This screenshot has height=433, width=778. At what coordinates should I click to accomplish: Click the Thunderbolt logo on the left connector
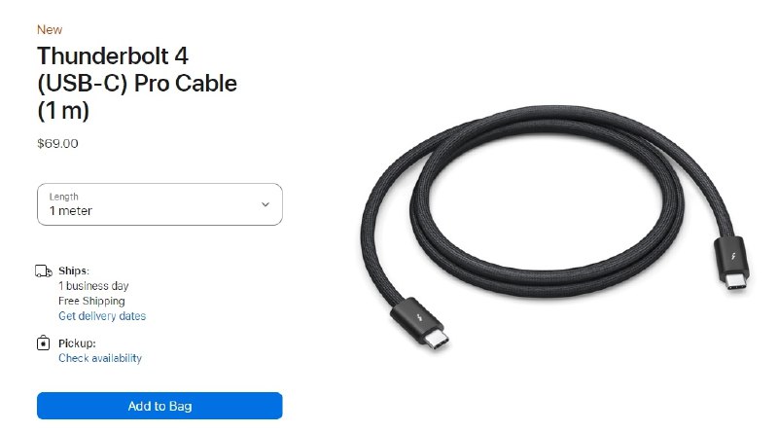[420, 317]
